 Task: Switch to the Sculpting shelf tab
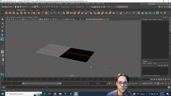pyautogui.click(x=30, y=10)
